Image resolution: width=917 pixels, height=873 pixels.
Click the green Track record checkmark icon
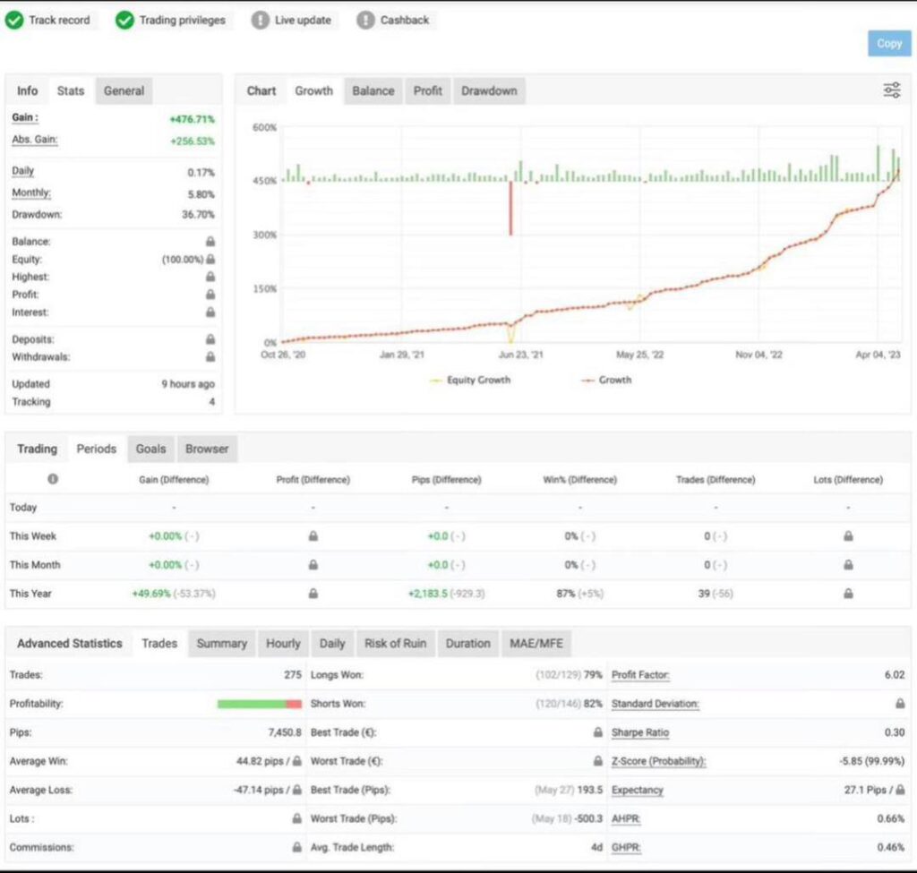point(14,20)
